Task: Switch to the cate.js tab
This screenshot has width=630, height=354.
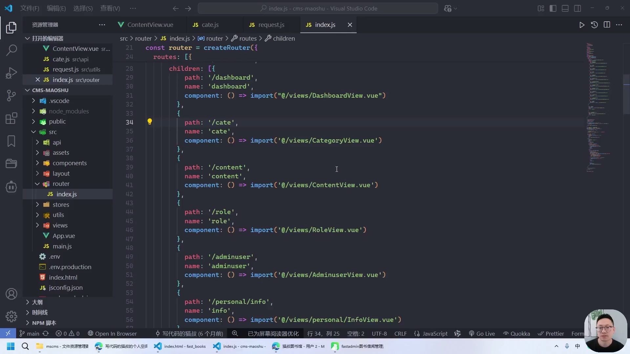Action: [x=210, y=25]
